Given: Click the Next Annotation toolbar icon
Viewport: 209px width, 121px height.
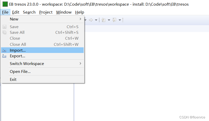Looking at the screenshot, I should click(103, 20).
